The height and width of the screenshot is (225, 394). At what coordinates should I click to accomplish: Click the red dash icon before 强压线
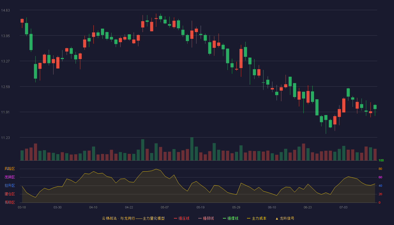point(176,218)
